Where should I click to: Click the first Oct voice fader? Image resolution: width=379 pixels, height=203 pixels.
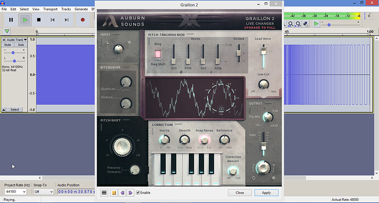coord(174,61)
